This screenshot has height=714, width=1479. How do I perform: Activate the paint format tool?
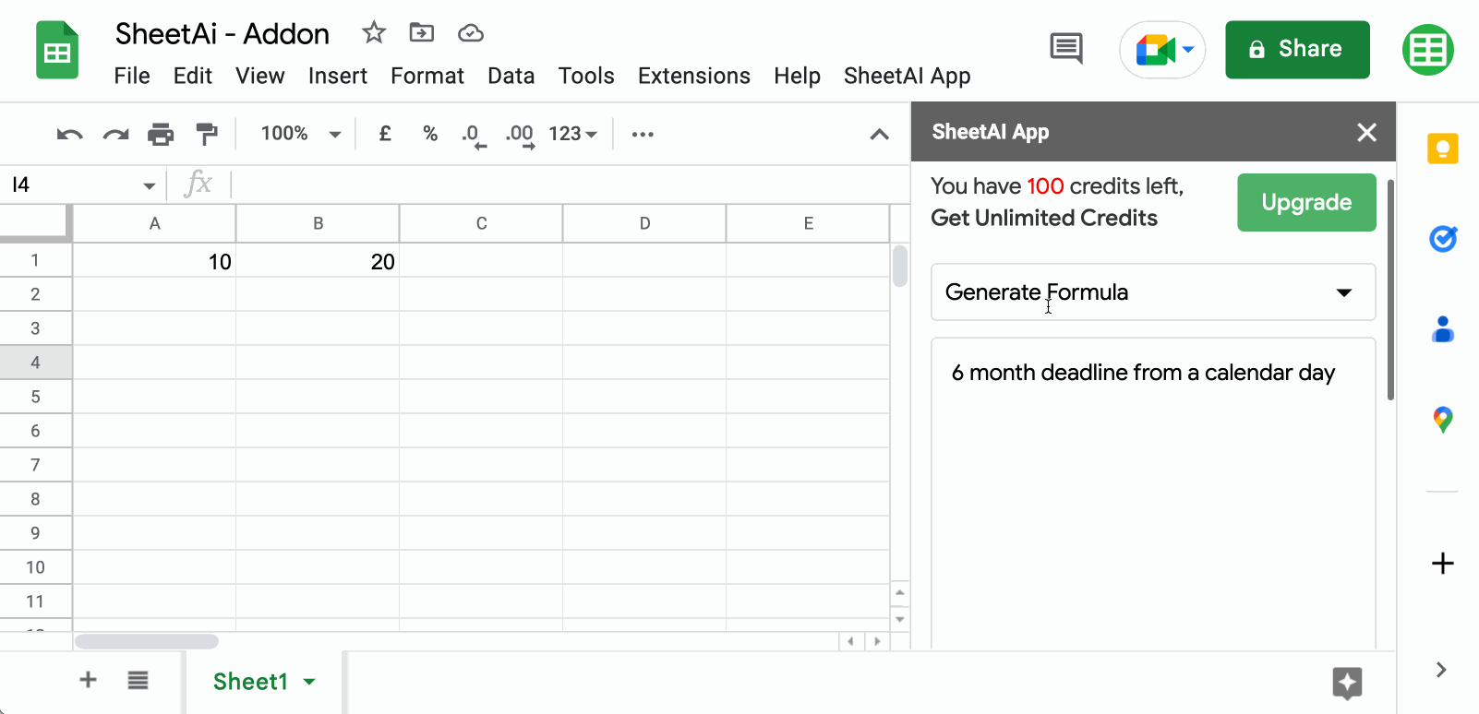click(207, 135)
